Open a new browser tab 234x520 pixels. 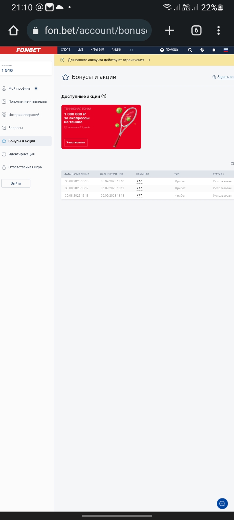pyautogui.click(x=170, y=31)
